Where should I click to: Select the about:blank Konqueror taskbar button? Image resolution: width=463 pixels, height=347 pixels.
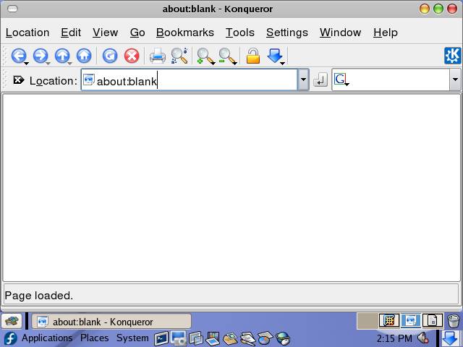111,322
